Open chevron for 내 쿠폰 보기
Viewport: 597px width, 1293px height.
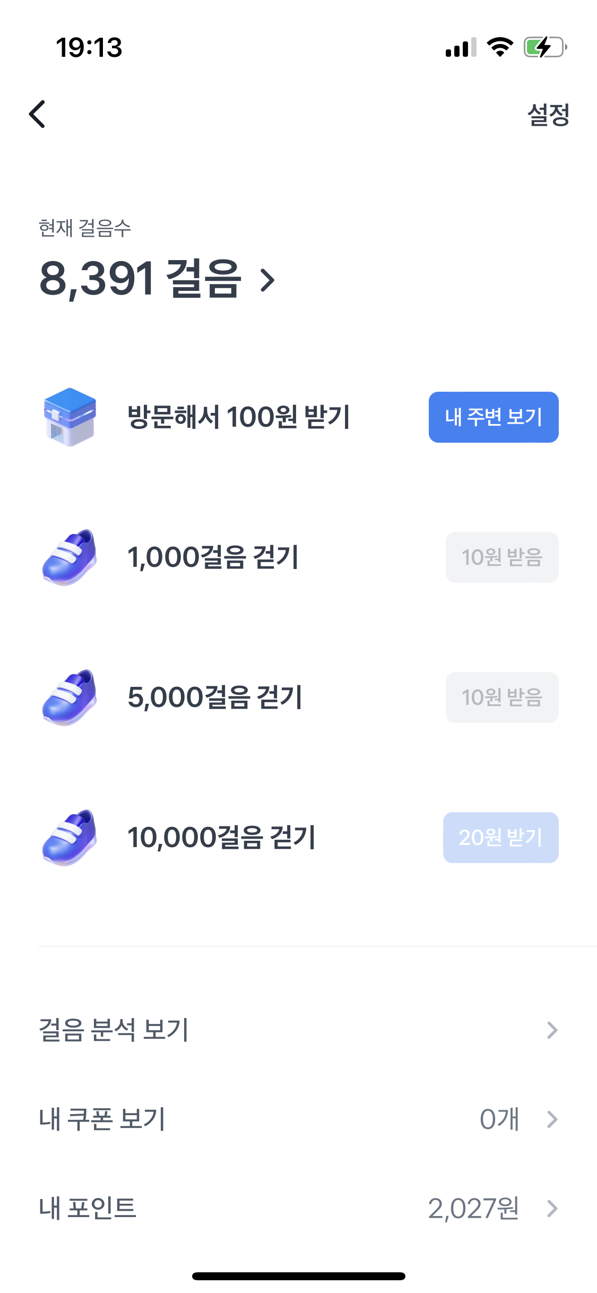coord(552,1119)
